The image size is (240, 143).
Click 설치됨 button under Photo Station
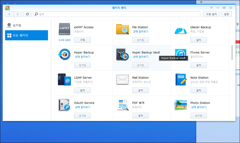(x=198, y=116)
